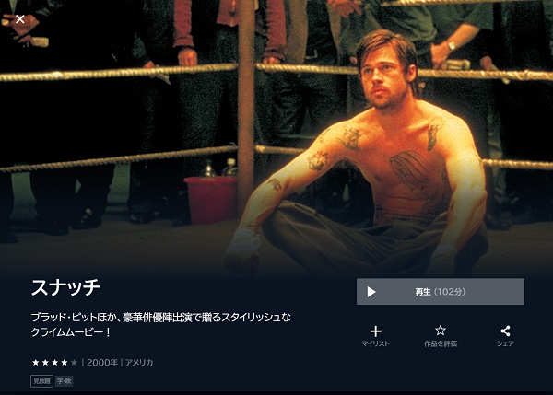Click the play triangle icon
553x395 pixels.
tap(371, 292)
